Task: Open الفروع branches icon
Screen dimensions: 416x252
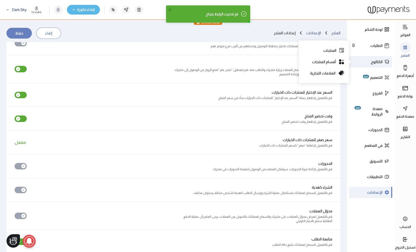Action: point(387,93)
